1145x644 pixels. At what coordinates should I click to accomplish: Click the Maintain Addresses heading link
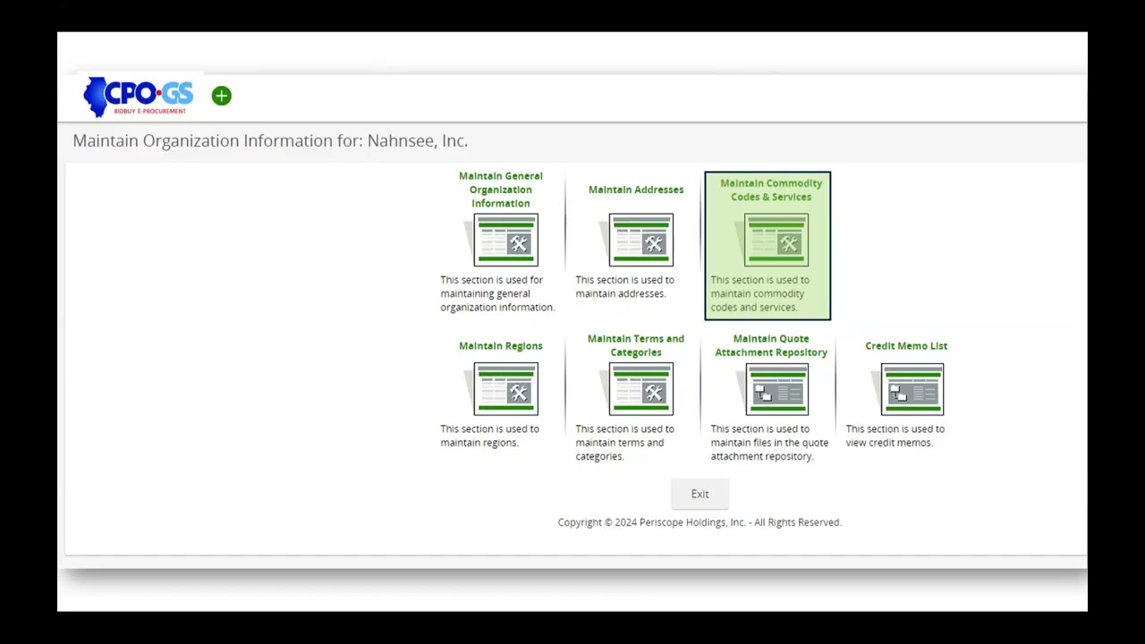pyautogui.click(x=636, y=190)
